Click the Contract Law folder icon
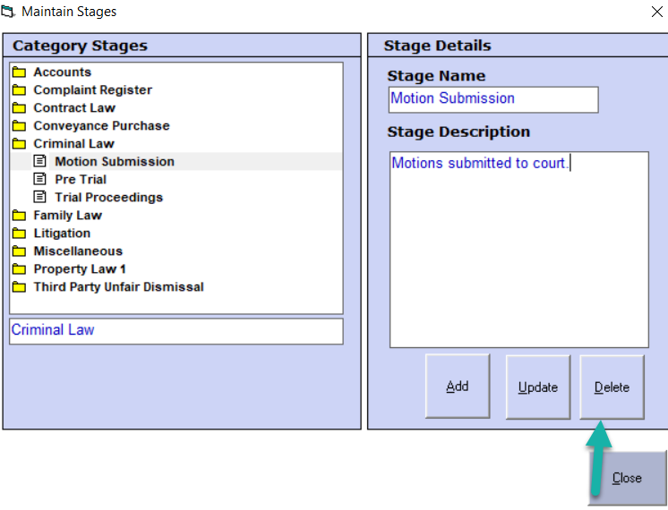This screenshot has width=668, height=510. click(19, 108)
